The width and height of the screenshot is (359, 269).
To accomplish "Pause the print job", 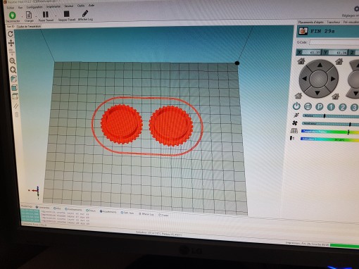I will (46, 15).
